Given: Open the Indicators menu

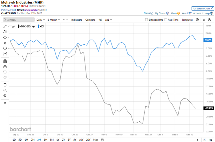Looking at the screenshot, I should (x=77, y=20).
